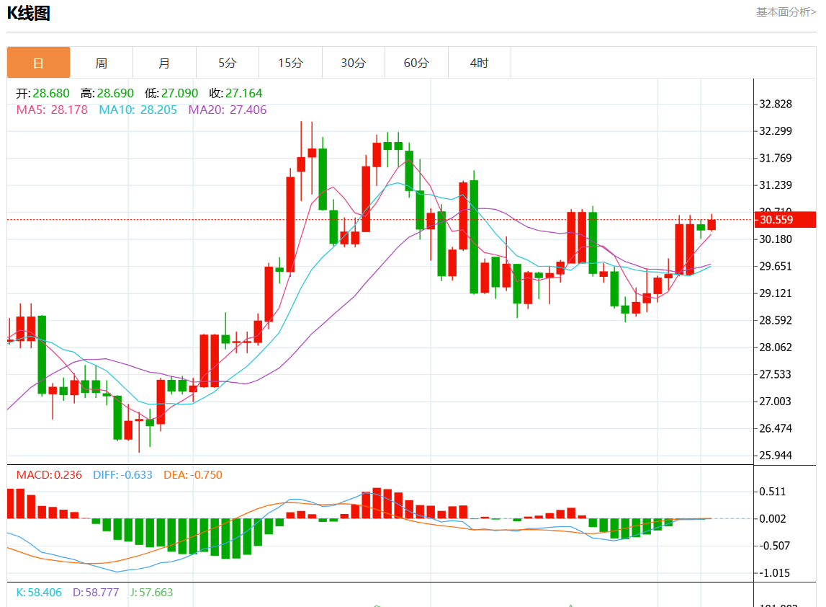The width and height of the screenshot is (826, 607).
Task: Click the 32.828 price axis label
Action: (x=776, y=104)
